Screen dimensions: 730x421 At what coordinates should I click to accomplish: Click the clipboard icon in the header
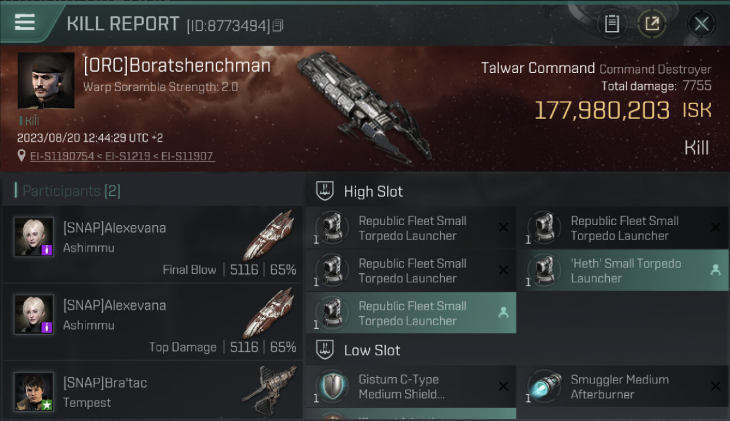click(x=612, y=24)
